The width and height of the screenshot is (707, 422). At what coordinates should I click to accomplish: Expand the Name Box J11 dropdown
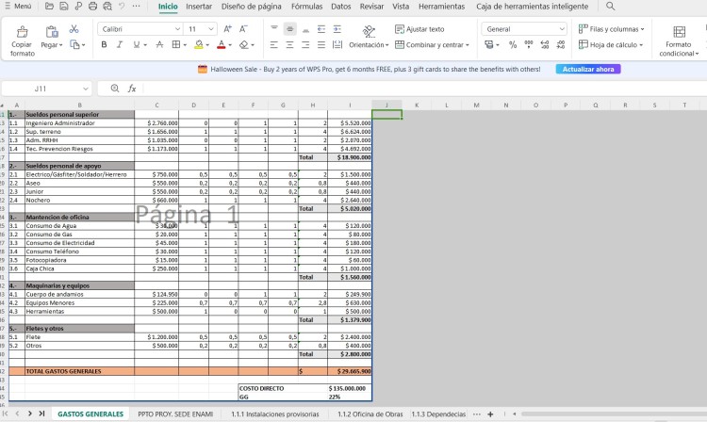pos(85,89)
